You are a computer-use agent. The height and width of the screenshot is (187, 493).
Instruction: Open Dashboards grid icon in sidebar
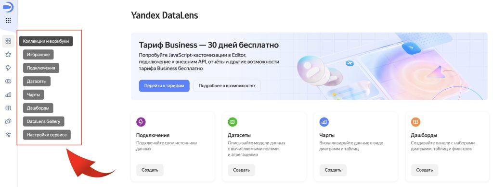coord(9,108)
